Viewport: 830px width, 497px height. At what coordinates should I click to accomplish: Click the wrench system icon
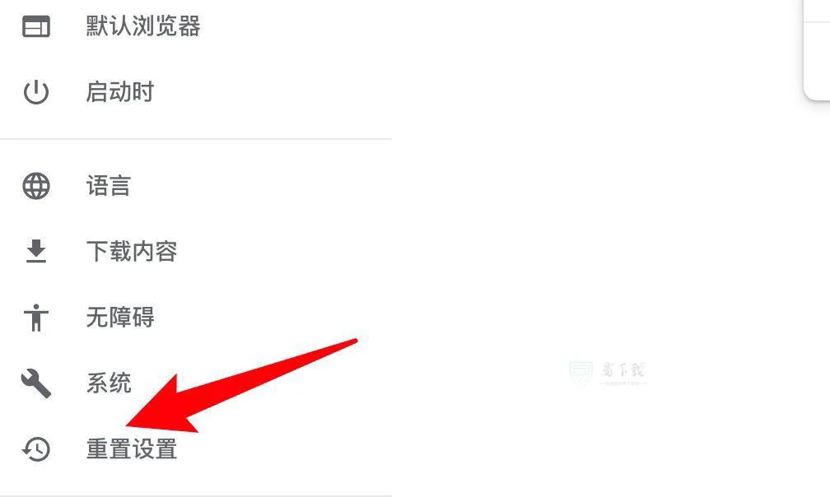[x=36, y=383]
